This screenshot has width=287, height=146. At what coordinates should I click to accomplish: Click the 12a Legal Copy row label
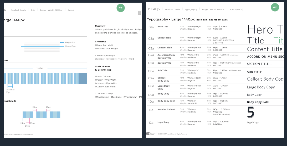coord(163,122)
